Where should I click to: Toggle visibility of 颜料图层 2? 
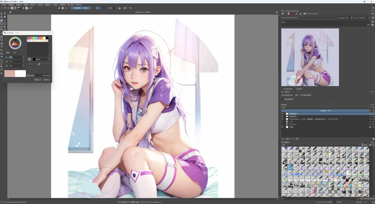point(282,116)
